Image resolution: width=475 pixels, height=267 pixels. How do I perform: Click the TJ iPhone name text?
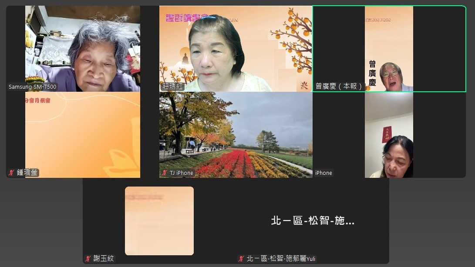(x=181, y=173)
